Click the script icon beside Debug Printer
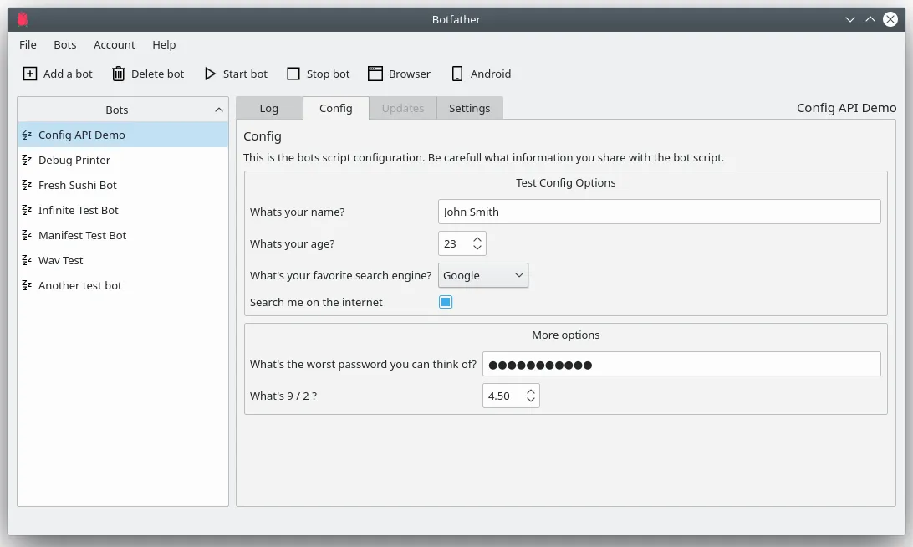The height and width of the screenshot is (547, 913). 27,160
